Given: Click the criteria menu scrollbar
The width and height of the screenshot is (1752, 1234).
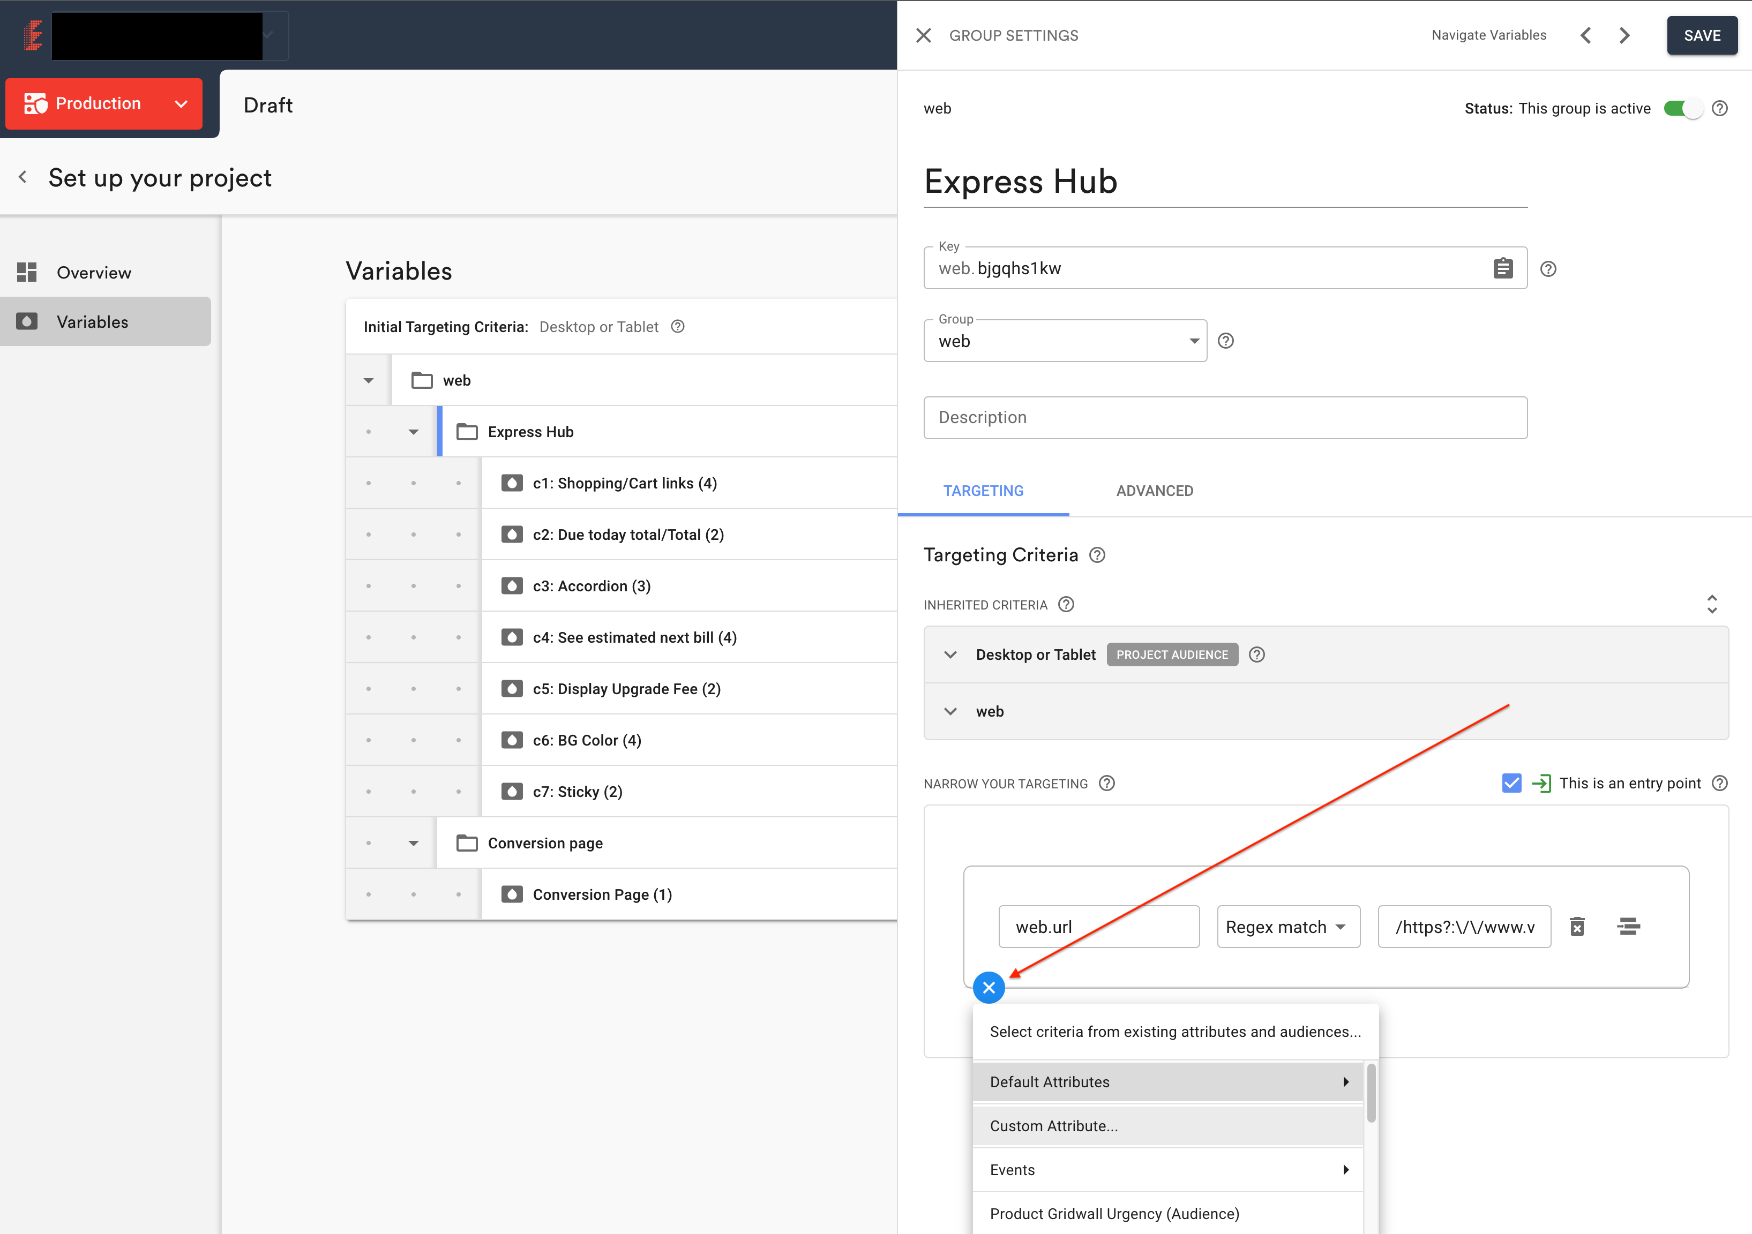Looking at the screenshot, I should pyautogui.click(x=1371, y=1092).
